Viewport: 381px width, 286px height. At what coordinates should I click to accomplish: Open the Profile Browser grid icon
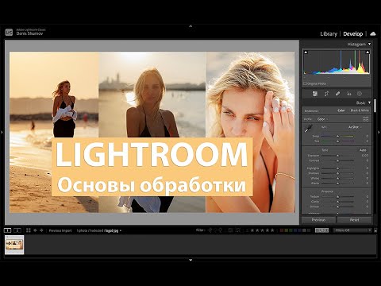point(366,119)
